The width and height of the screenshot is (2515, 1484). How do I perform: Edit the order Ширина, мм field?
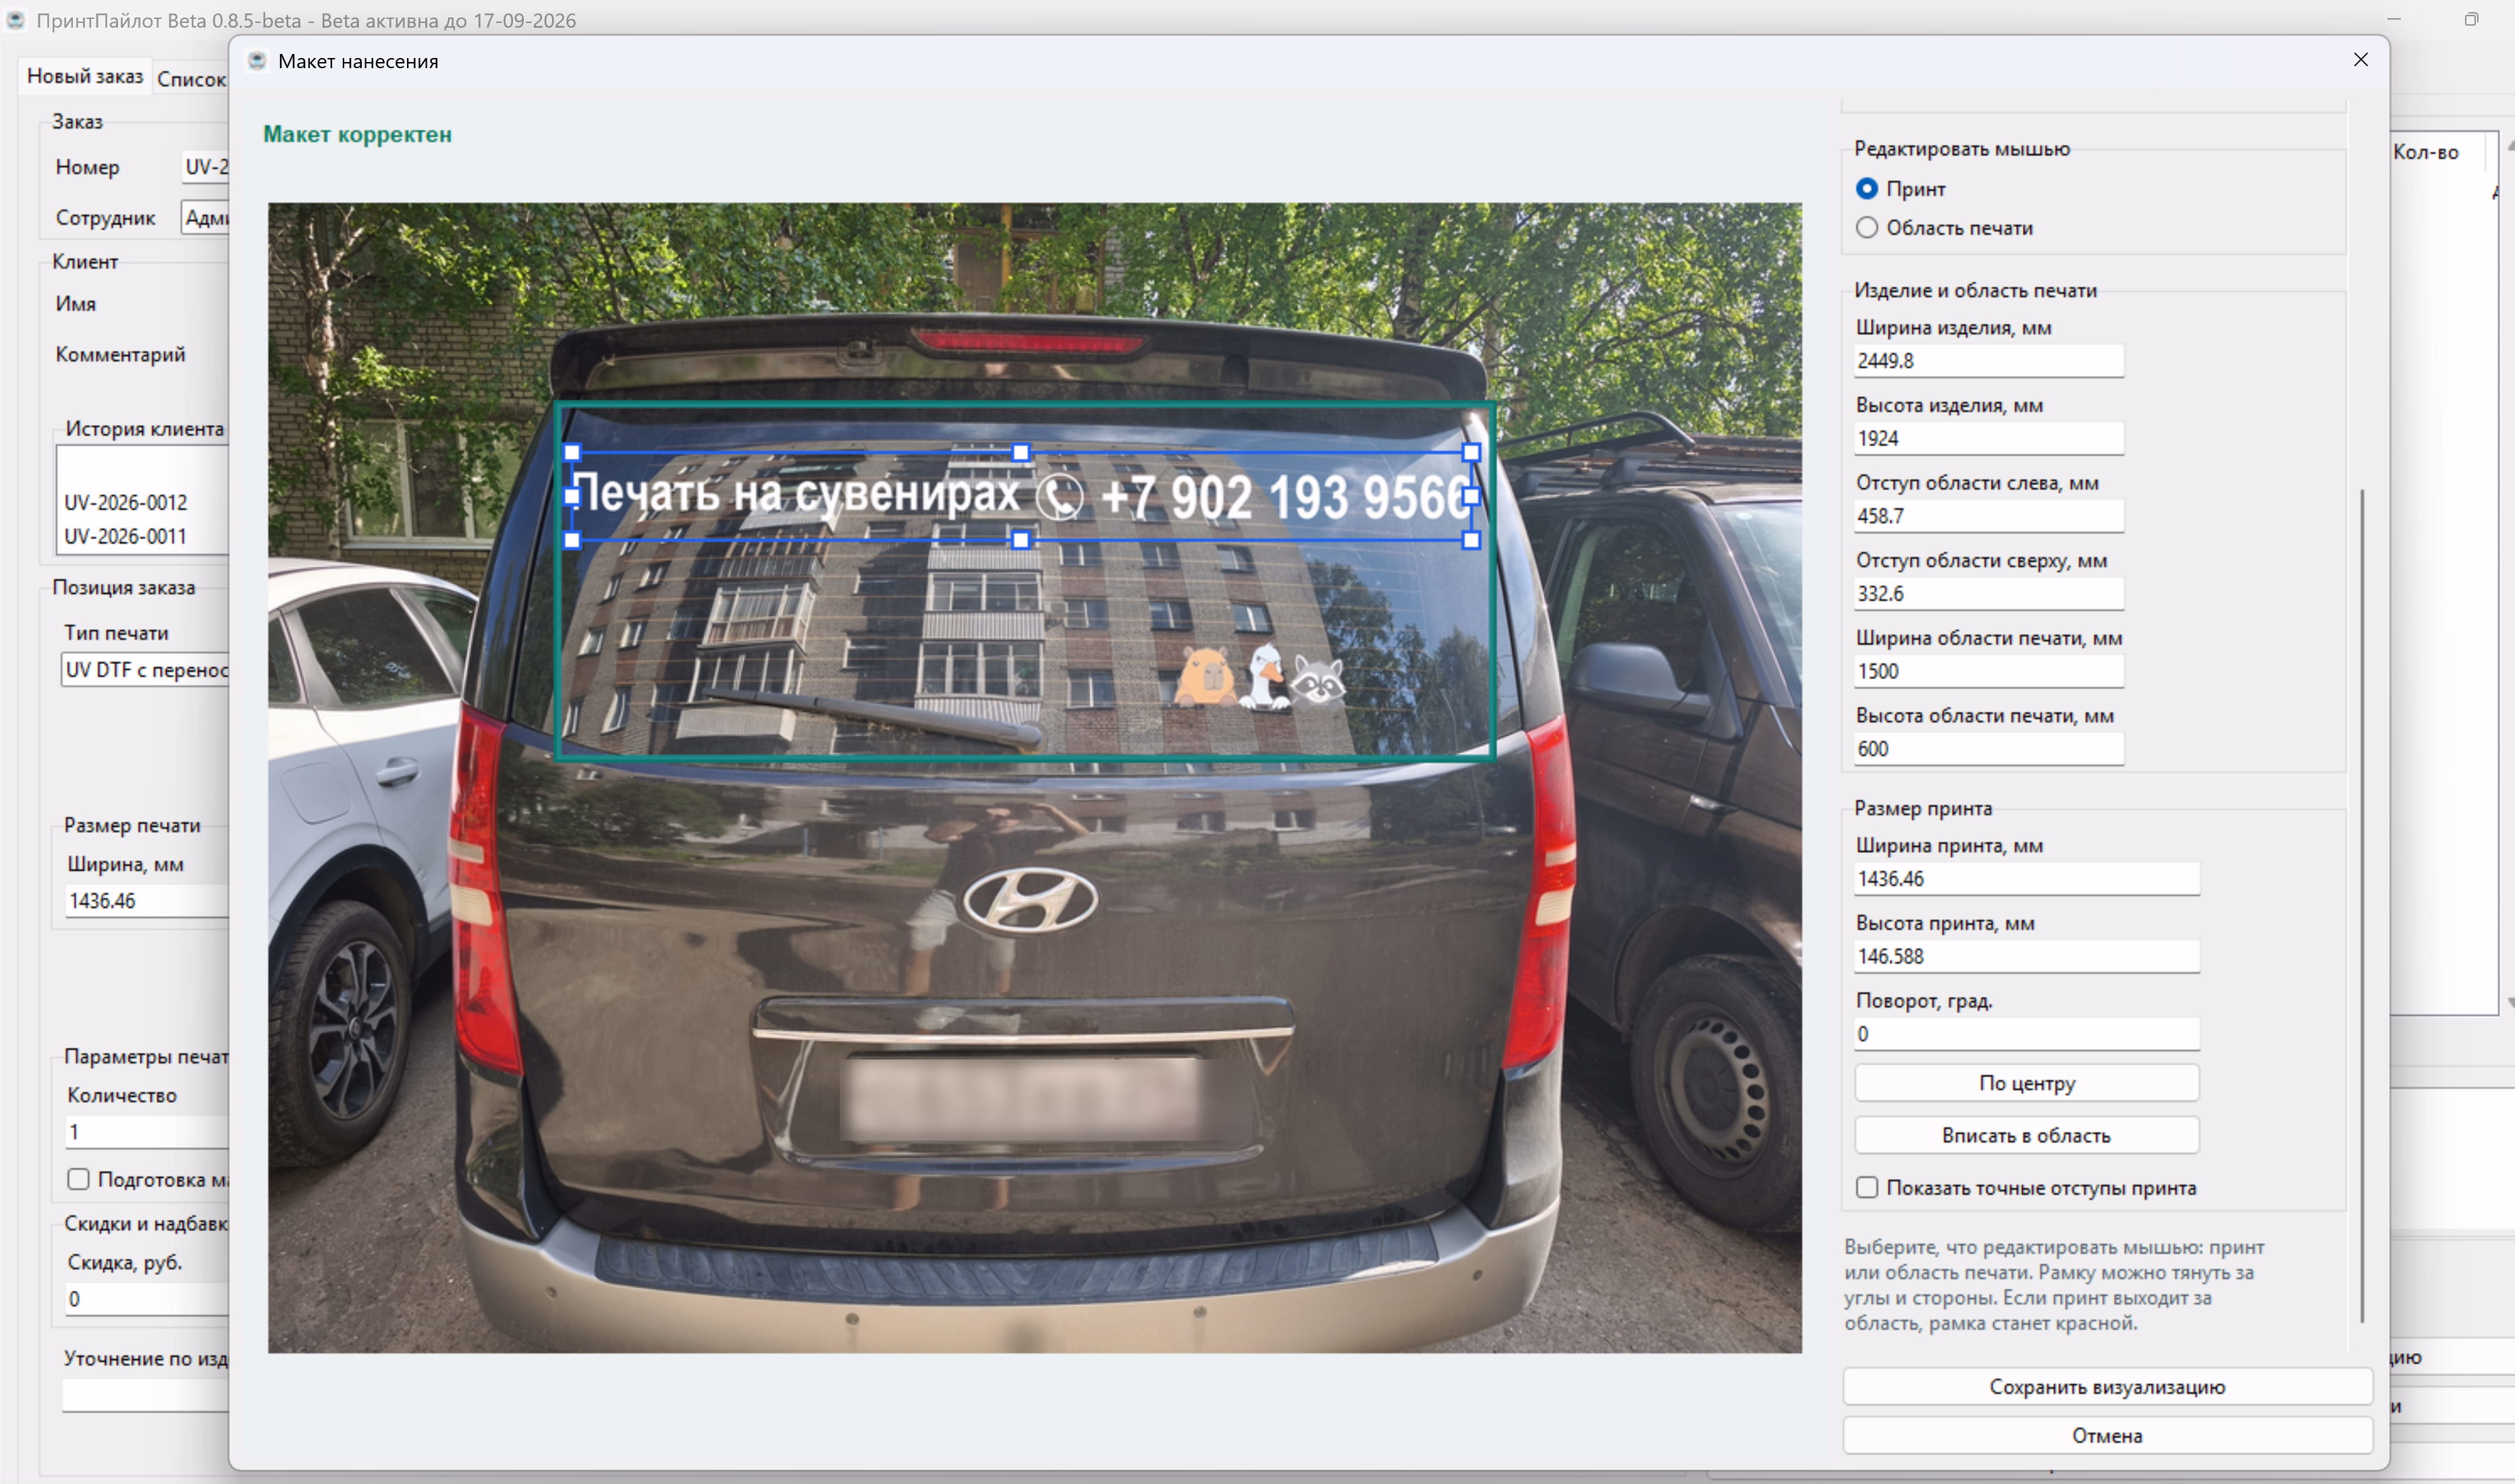pyautogui.click(x=147, y=900)
